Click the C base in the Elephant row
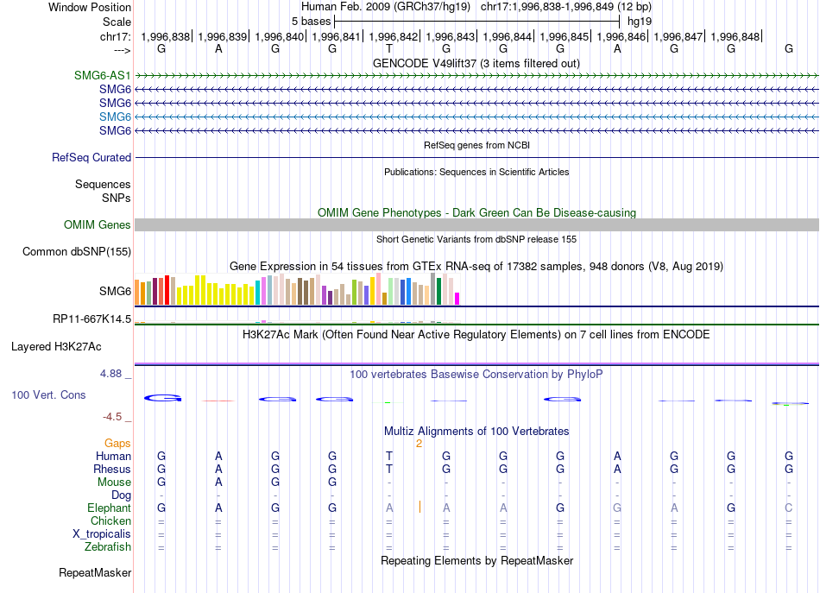Screen dimensions: 820x593 pyautogui.click(x=789, y=508)
